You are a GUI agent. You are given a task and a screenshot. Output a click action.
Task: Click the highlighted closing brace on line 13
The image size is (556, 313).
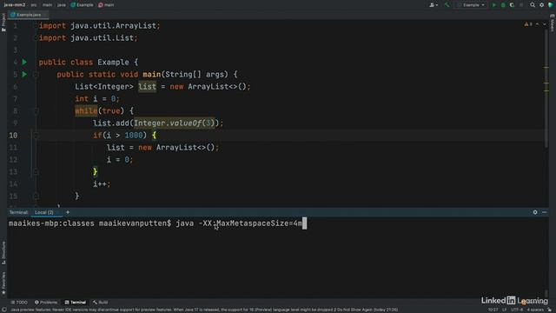pyautogui.click(x=95, y=172)
